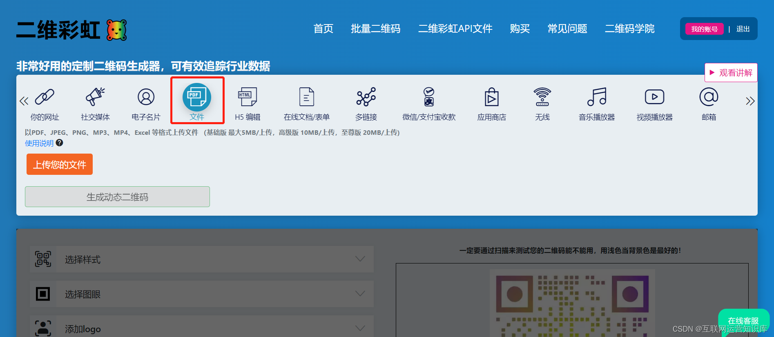Viewport: 774px width, 337px height.
Task: Click the 二维彩虹 logo
Action: (71, 30)
